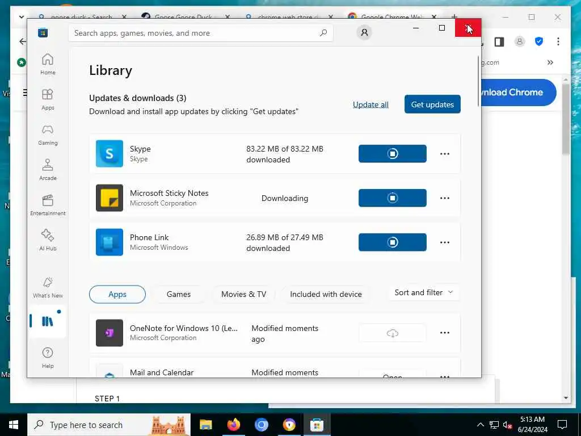
Task: Open the Arcade section in sidebar
Action: [x=48, y=170]
